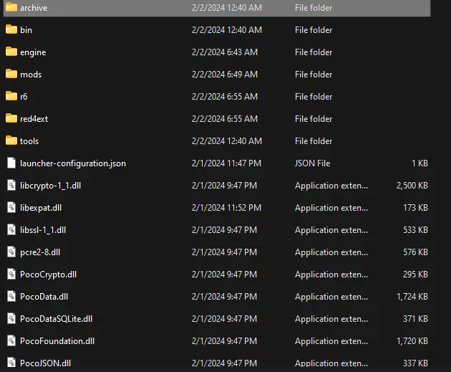The height and width of the screenshot is (372, 451).
Task: Click the engine folder's 6:43 AM date
Action: (225, 52)
